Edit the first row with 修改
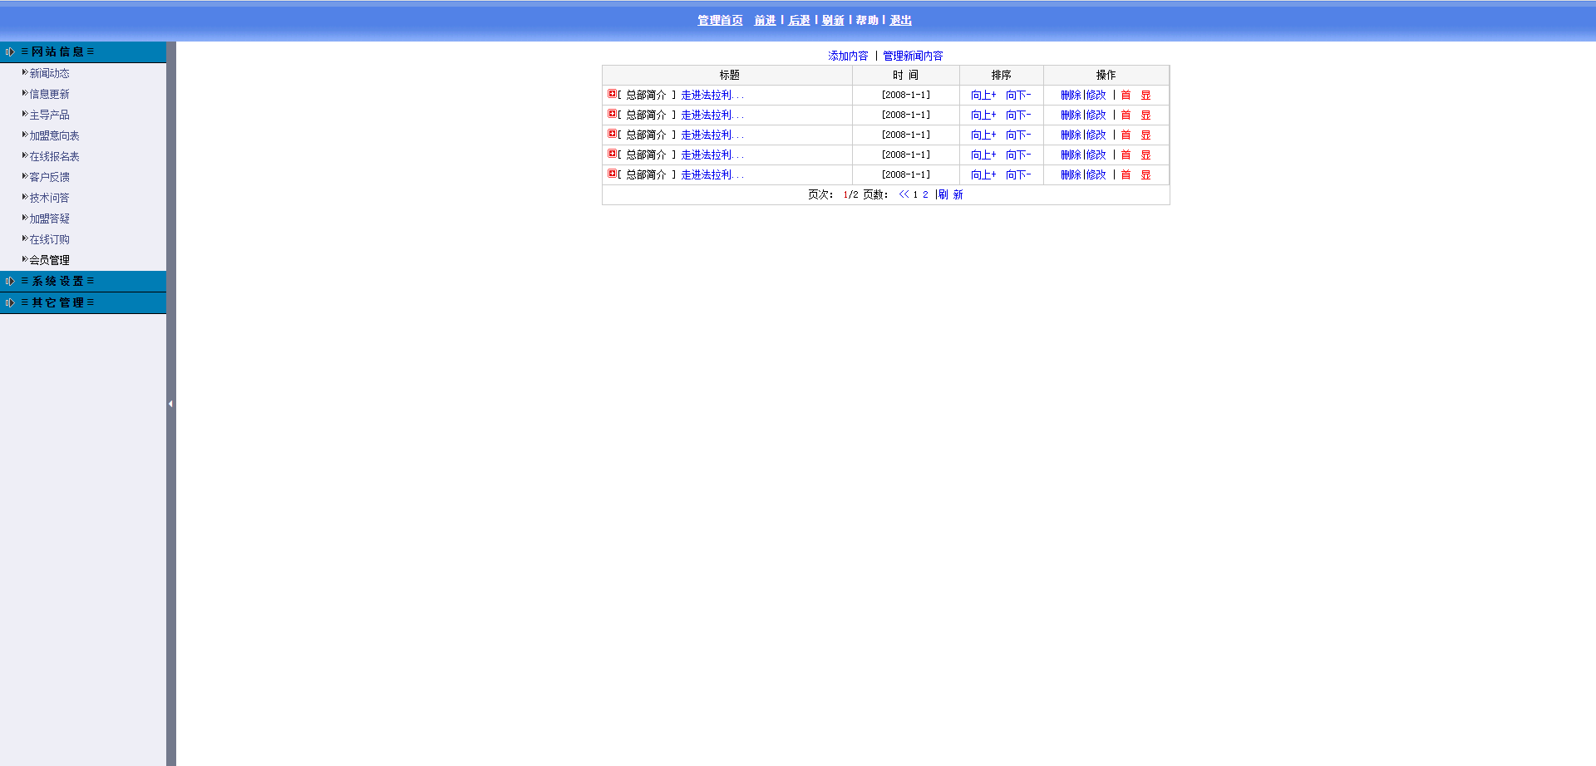Viewport: 1596px width, 766px height. [1096, 95]
